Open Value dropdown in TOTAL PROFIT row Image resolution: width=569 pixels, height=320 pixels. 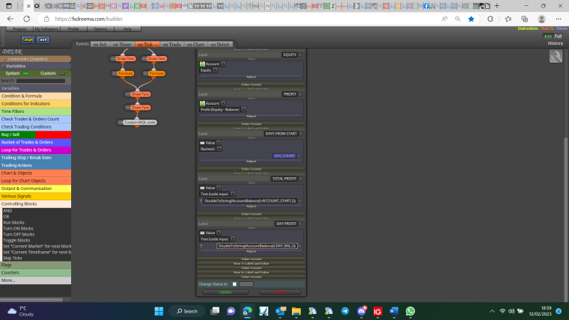pos(219,188)
